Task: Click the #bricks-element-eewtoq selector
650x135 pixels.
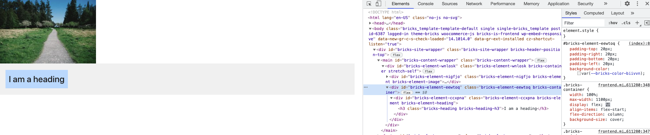Action: [x=589, y=43]
